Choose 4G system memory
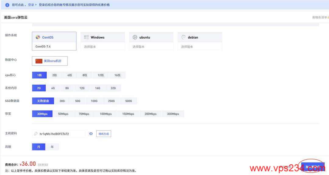 click(53, 88)
